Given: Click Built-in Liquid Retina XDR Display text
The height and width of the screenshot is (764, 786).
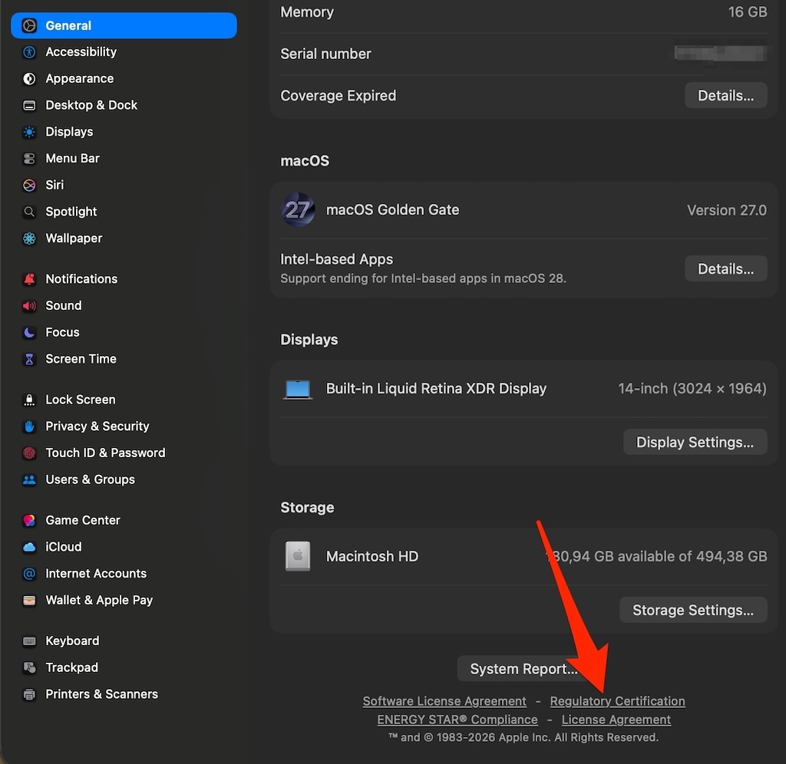Looking at the screenshot, I should [436, 389].
